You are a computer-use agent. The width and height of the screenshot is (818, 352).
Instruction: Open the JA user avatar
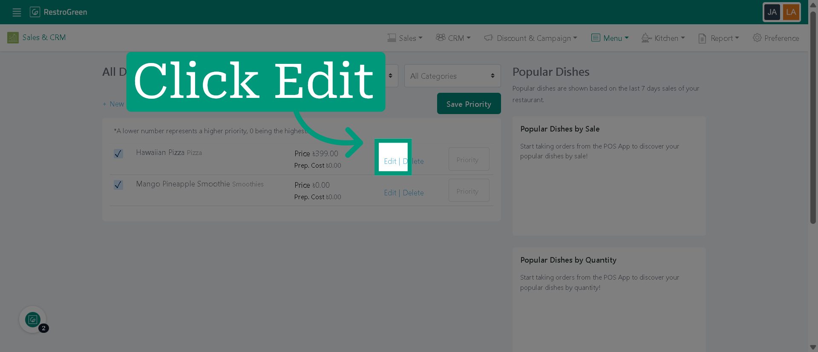(x=772, y=12)
